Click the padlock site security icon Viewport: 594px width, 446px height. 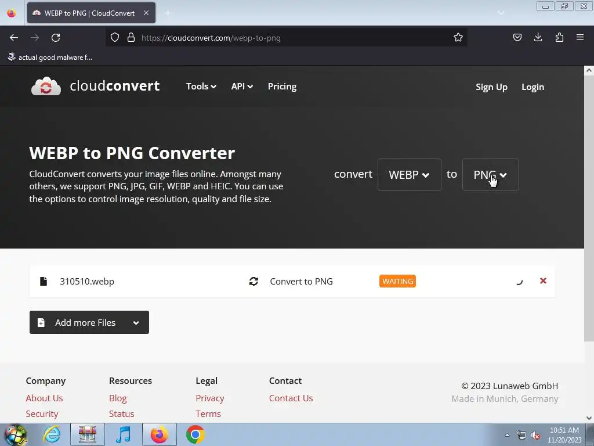coord(131,38)
